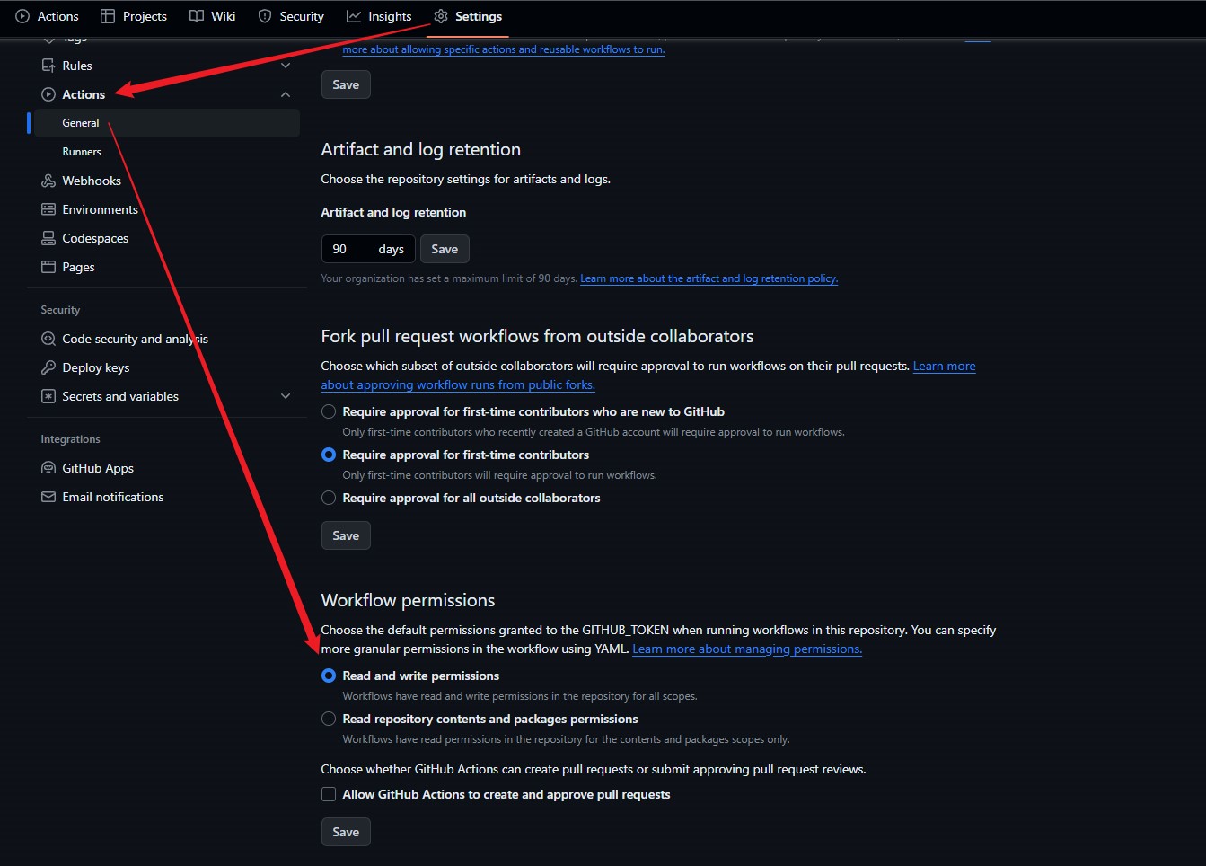Click the Actions play icon in top navigation
Screen dimensions: 1206x866
pos(22,16)
